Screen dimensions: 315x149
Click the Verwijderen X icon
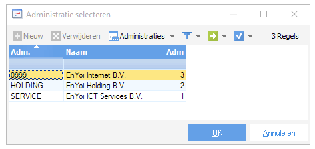(x=55, y=36)
